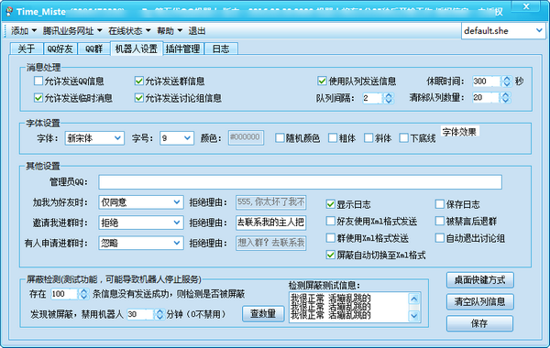This screenshot has width=550, height=348.
Task: Select the 机器人设置 tab
Action: click(137, 49)
